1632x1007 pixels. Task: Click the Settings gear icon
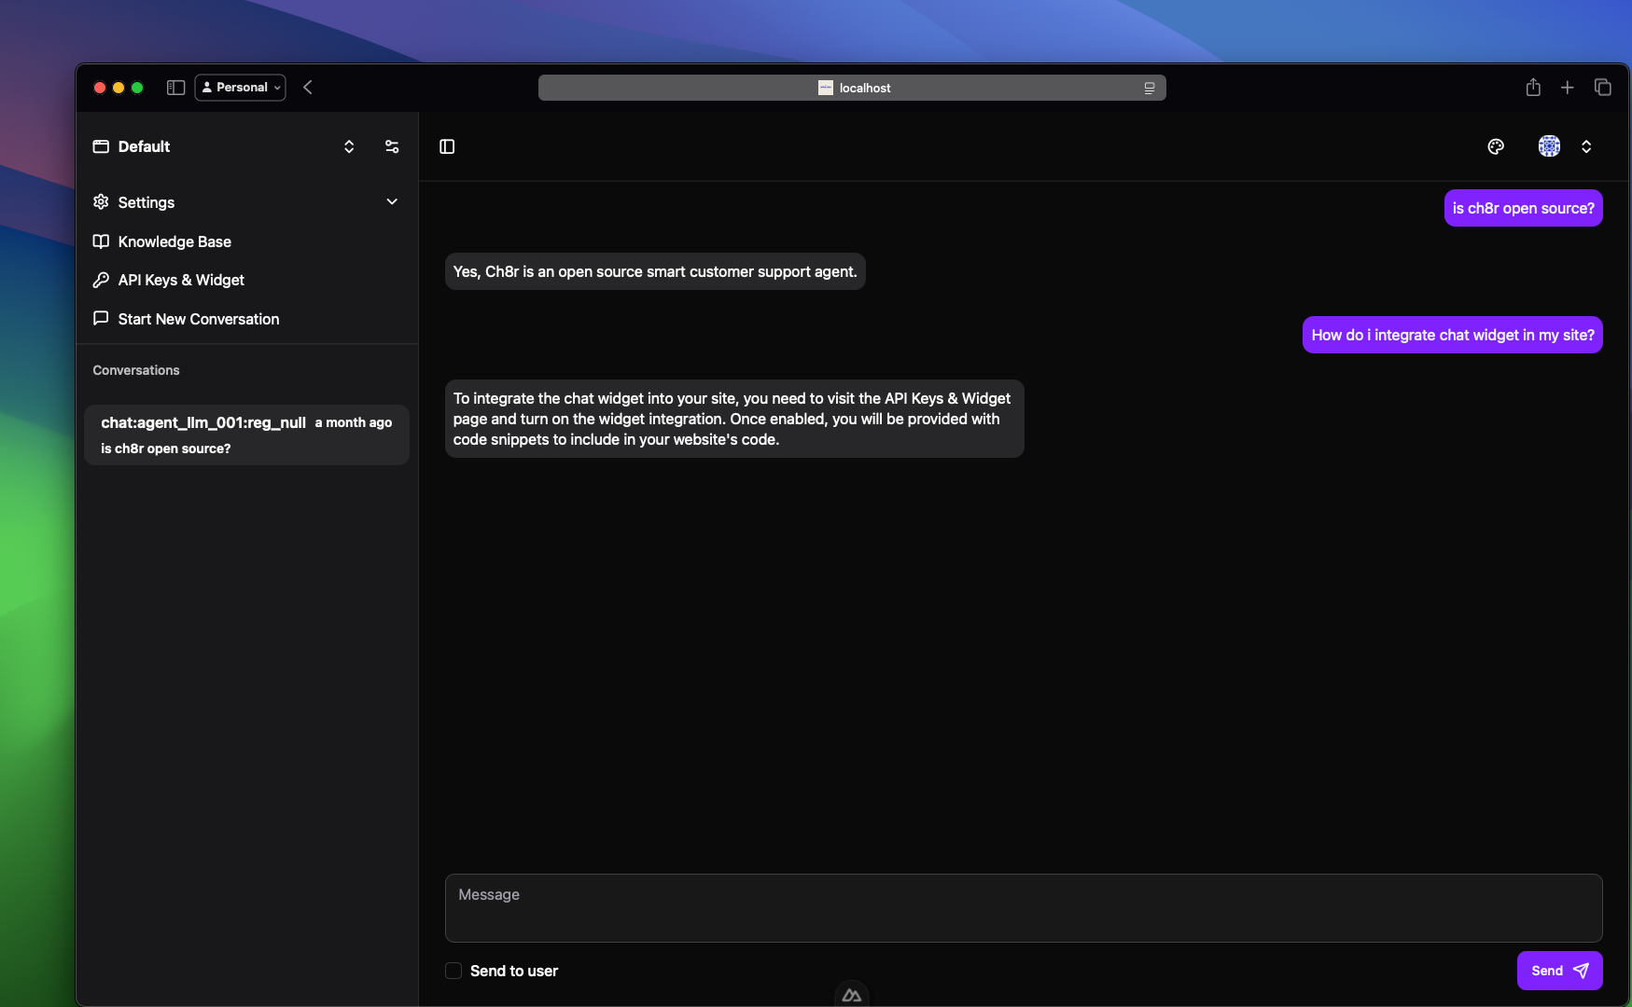(x=101, y=202)
